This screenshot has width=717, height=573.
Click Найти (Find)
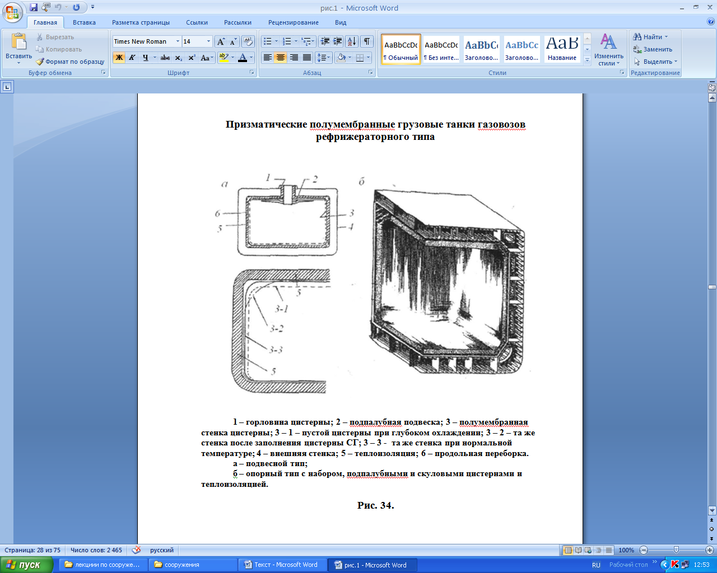[x=650, y=37]
